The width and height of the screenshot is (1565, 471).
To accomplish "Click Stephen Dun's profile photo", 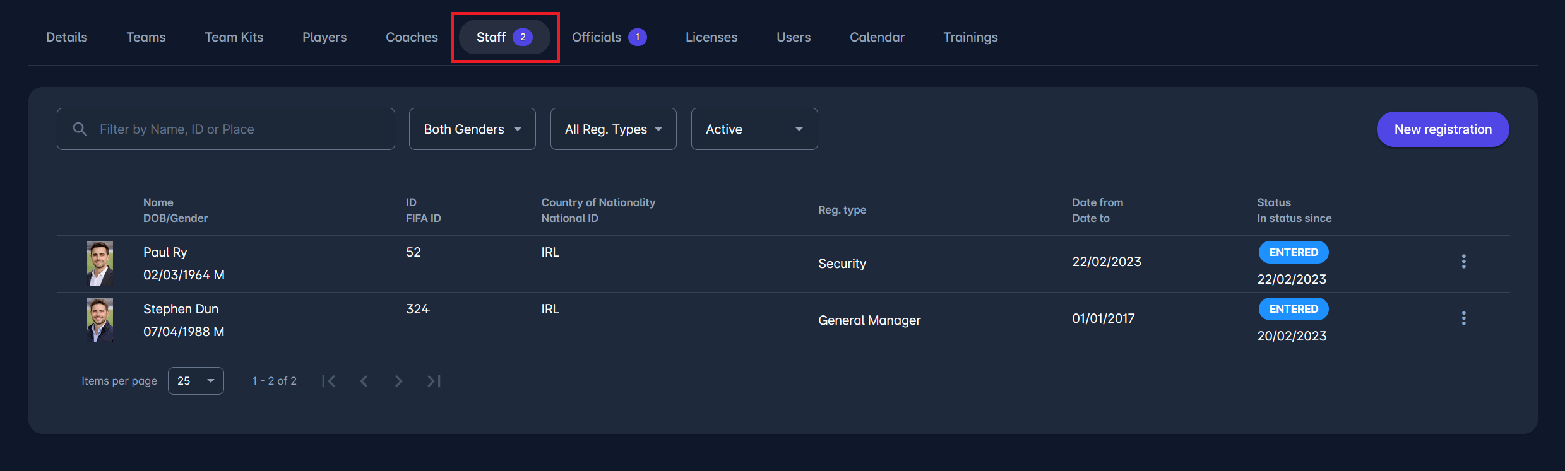I will [x=100, y=320].
